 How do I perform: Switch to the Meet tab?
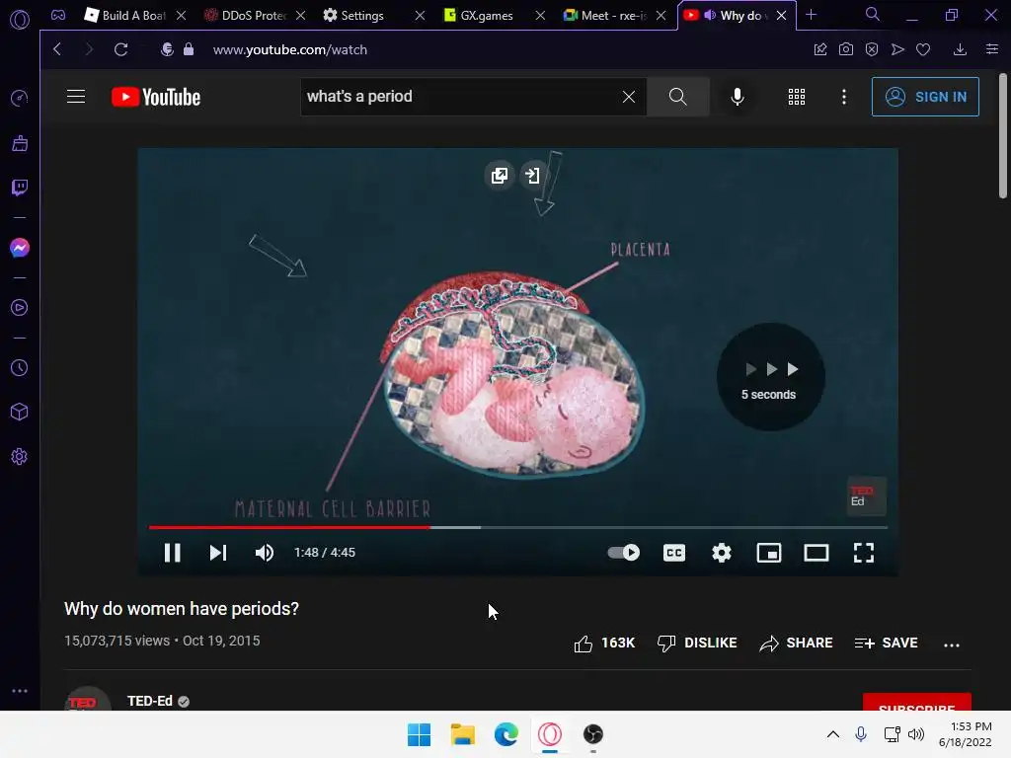click(x=613, y=15)
